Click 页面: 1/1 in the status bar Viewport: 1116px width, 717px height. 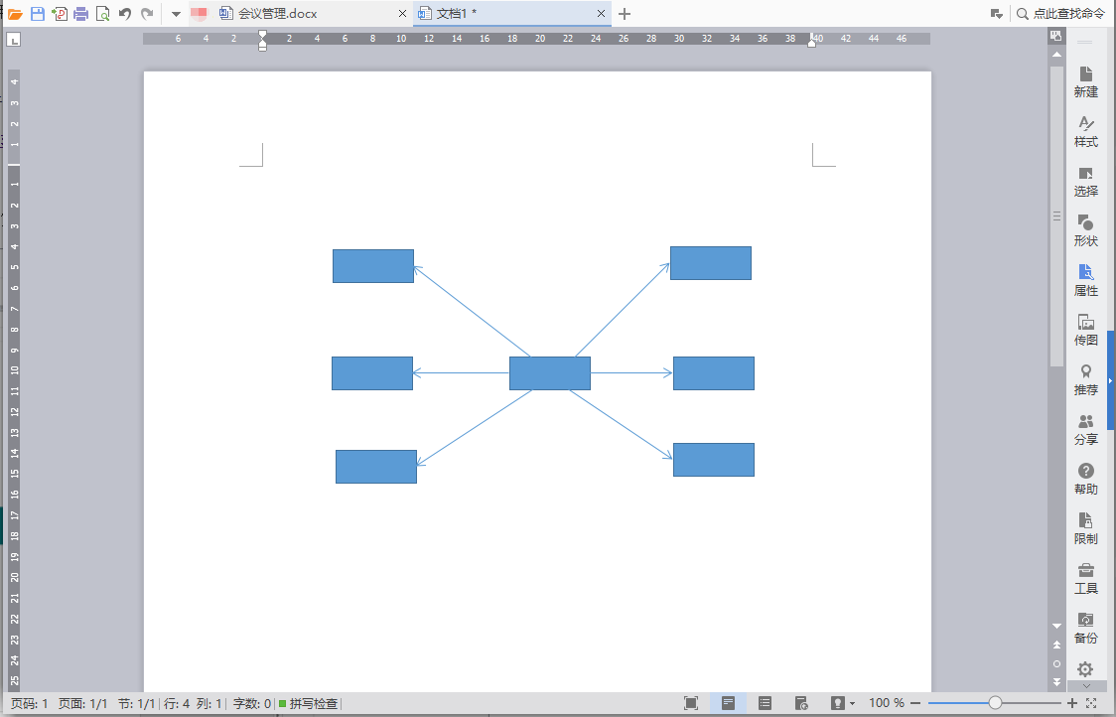pyautogui.click(x=82, y=703)
